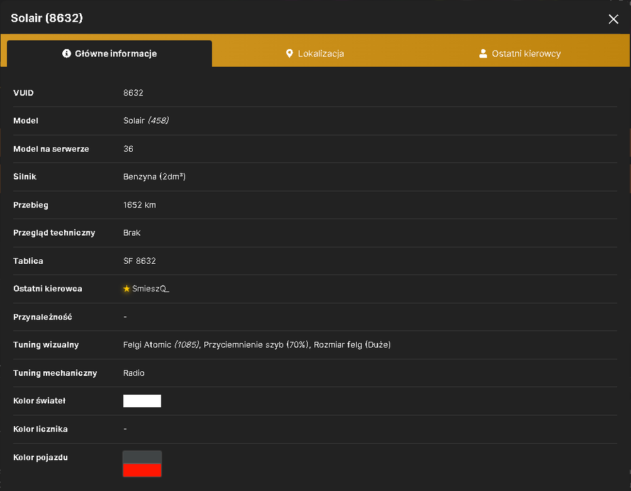The width and height of the screenshot is (631, 491).
Task: Select the Główne informacje tab
Action: pyautogui.click(x=109, y=54)
